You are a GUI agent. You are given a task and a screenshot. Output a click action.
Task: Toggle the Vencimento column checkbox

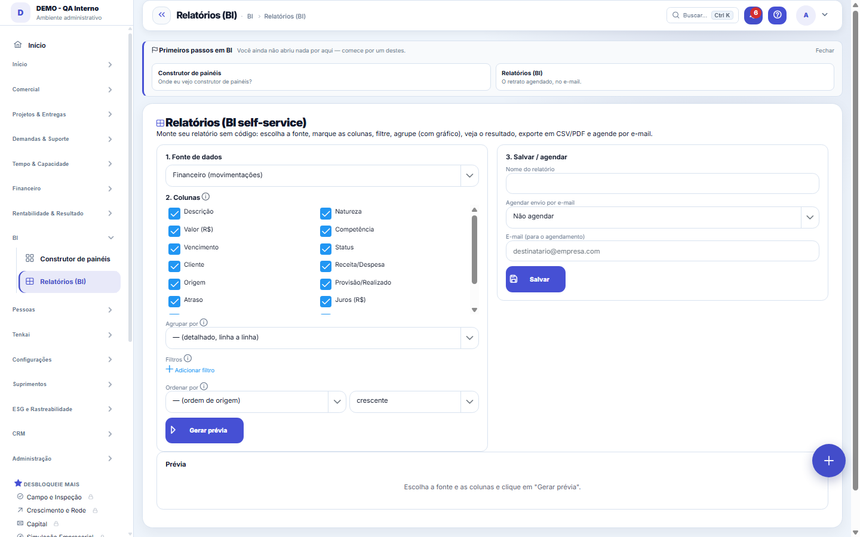pyautogui.click(x=174, y=249)
